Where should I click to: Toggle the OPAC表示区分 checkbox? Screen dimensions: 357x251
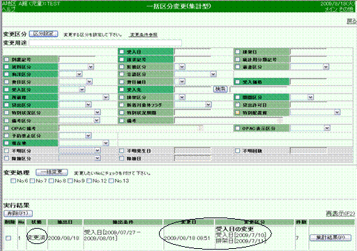[x=237, y=128]
